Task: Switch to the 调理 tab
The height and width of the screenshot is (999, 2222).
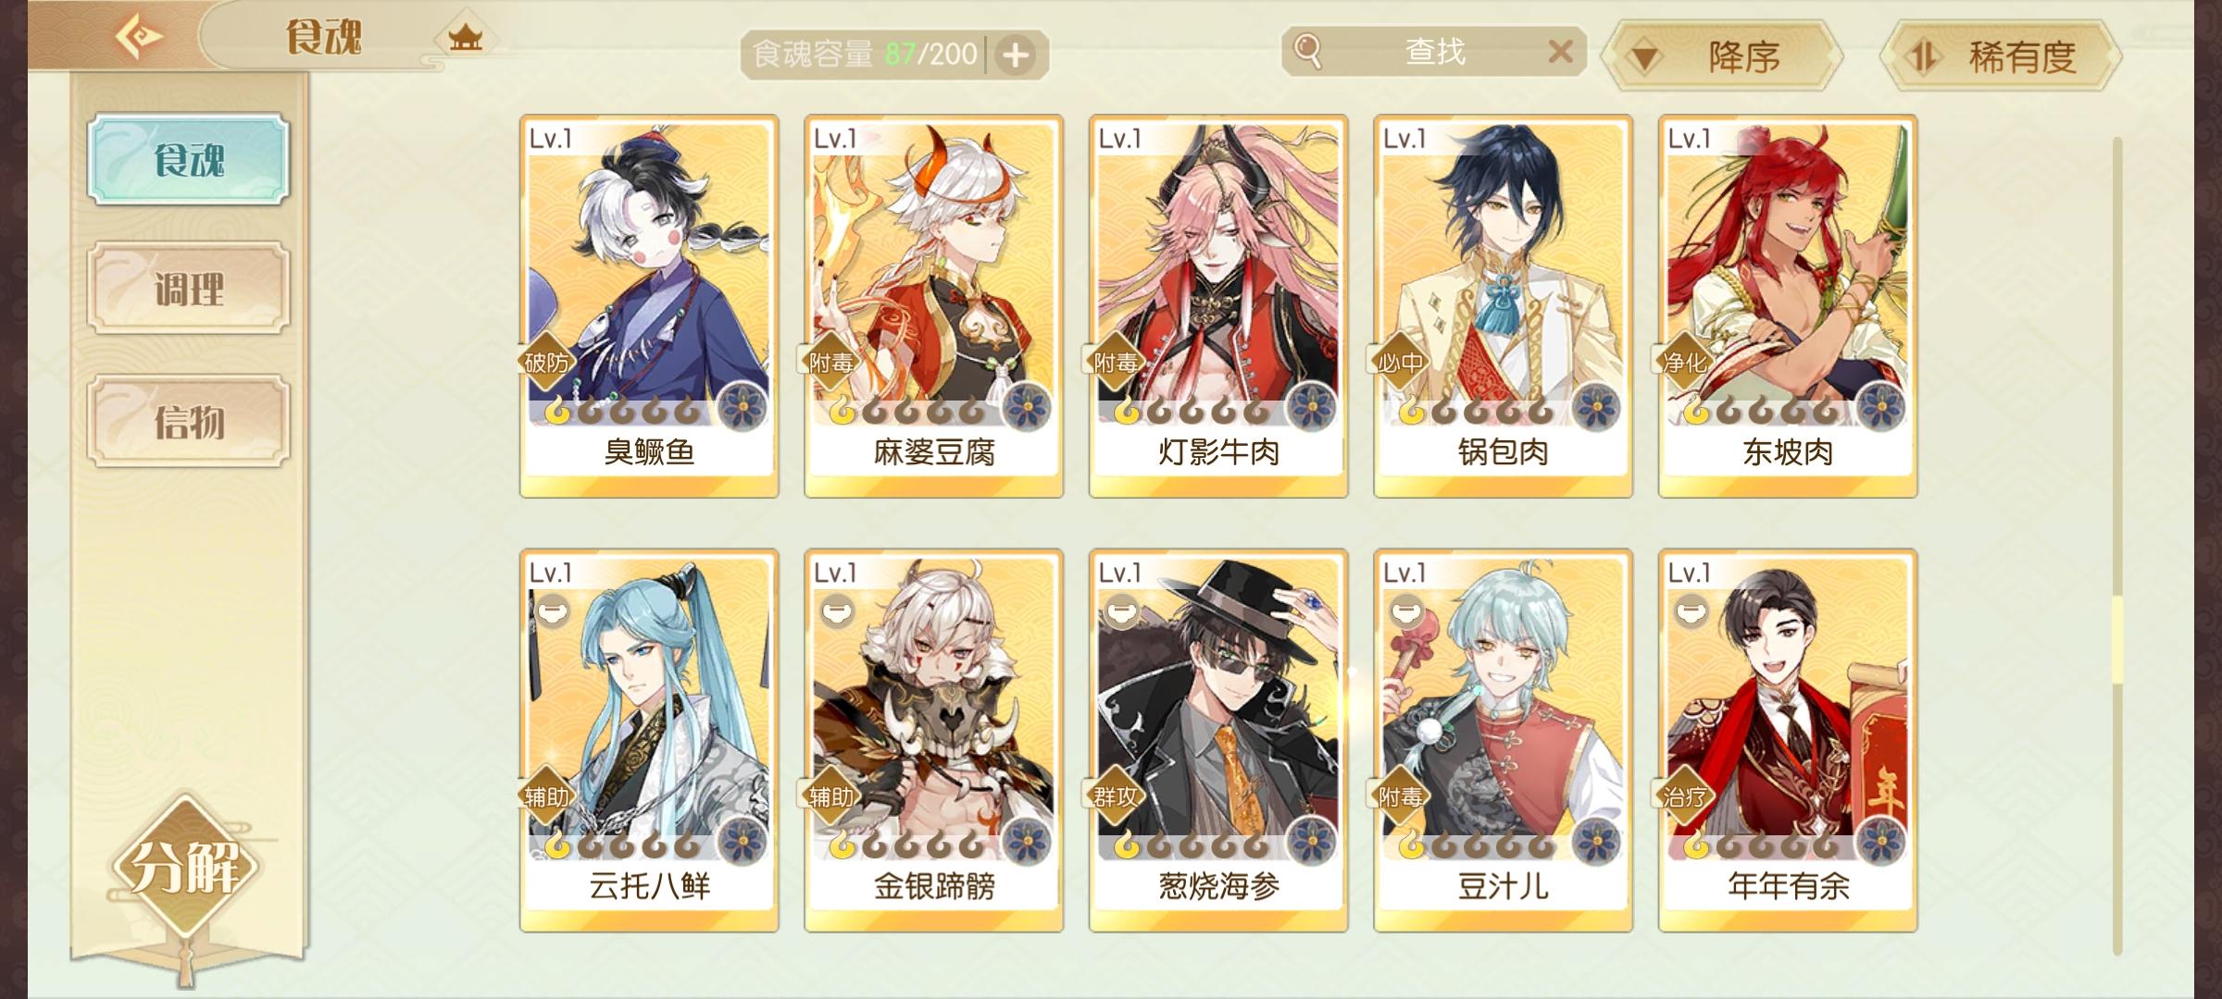Action: tap(189, 289)
